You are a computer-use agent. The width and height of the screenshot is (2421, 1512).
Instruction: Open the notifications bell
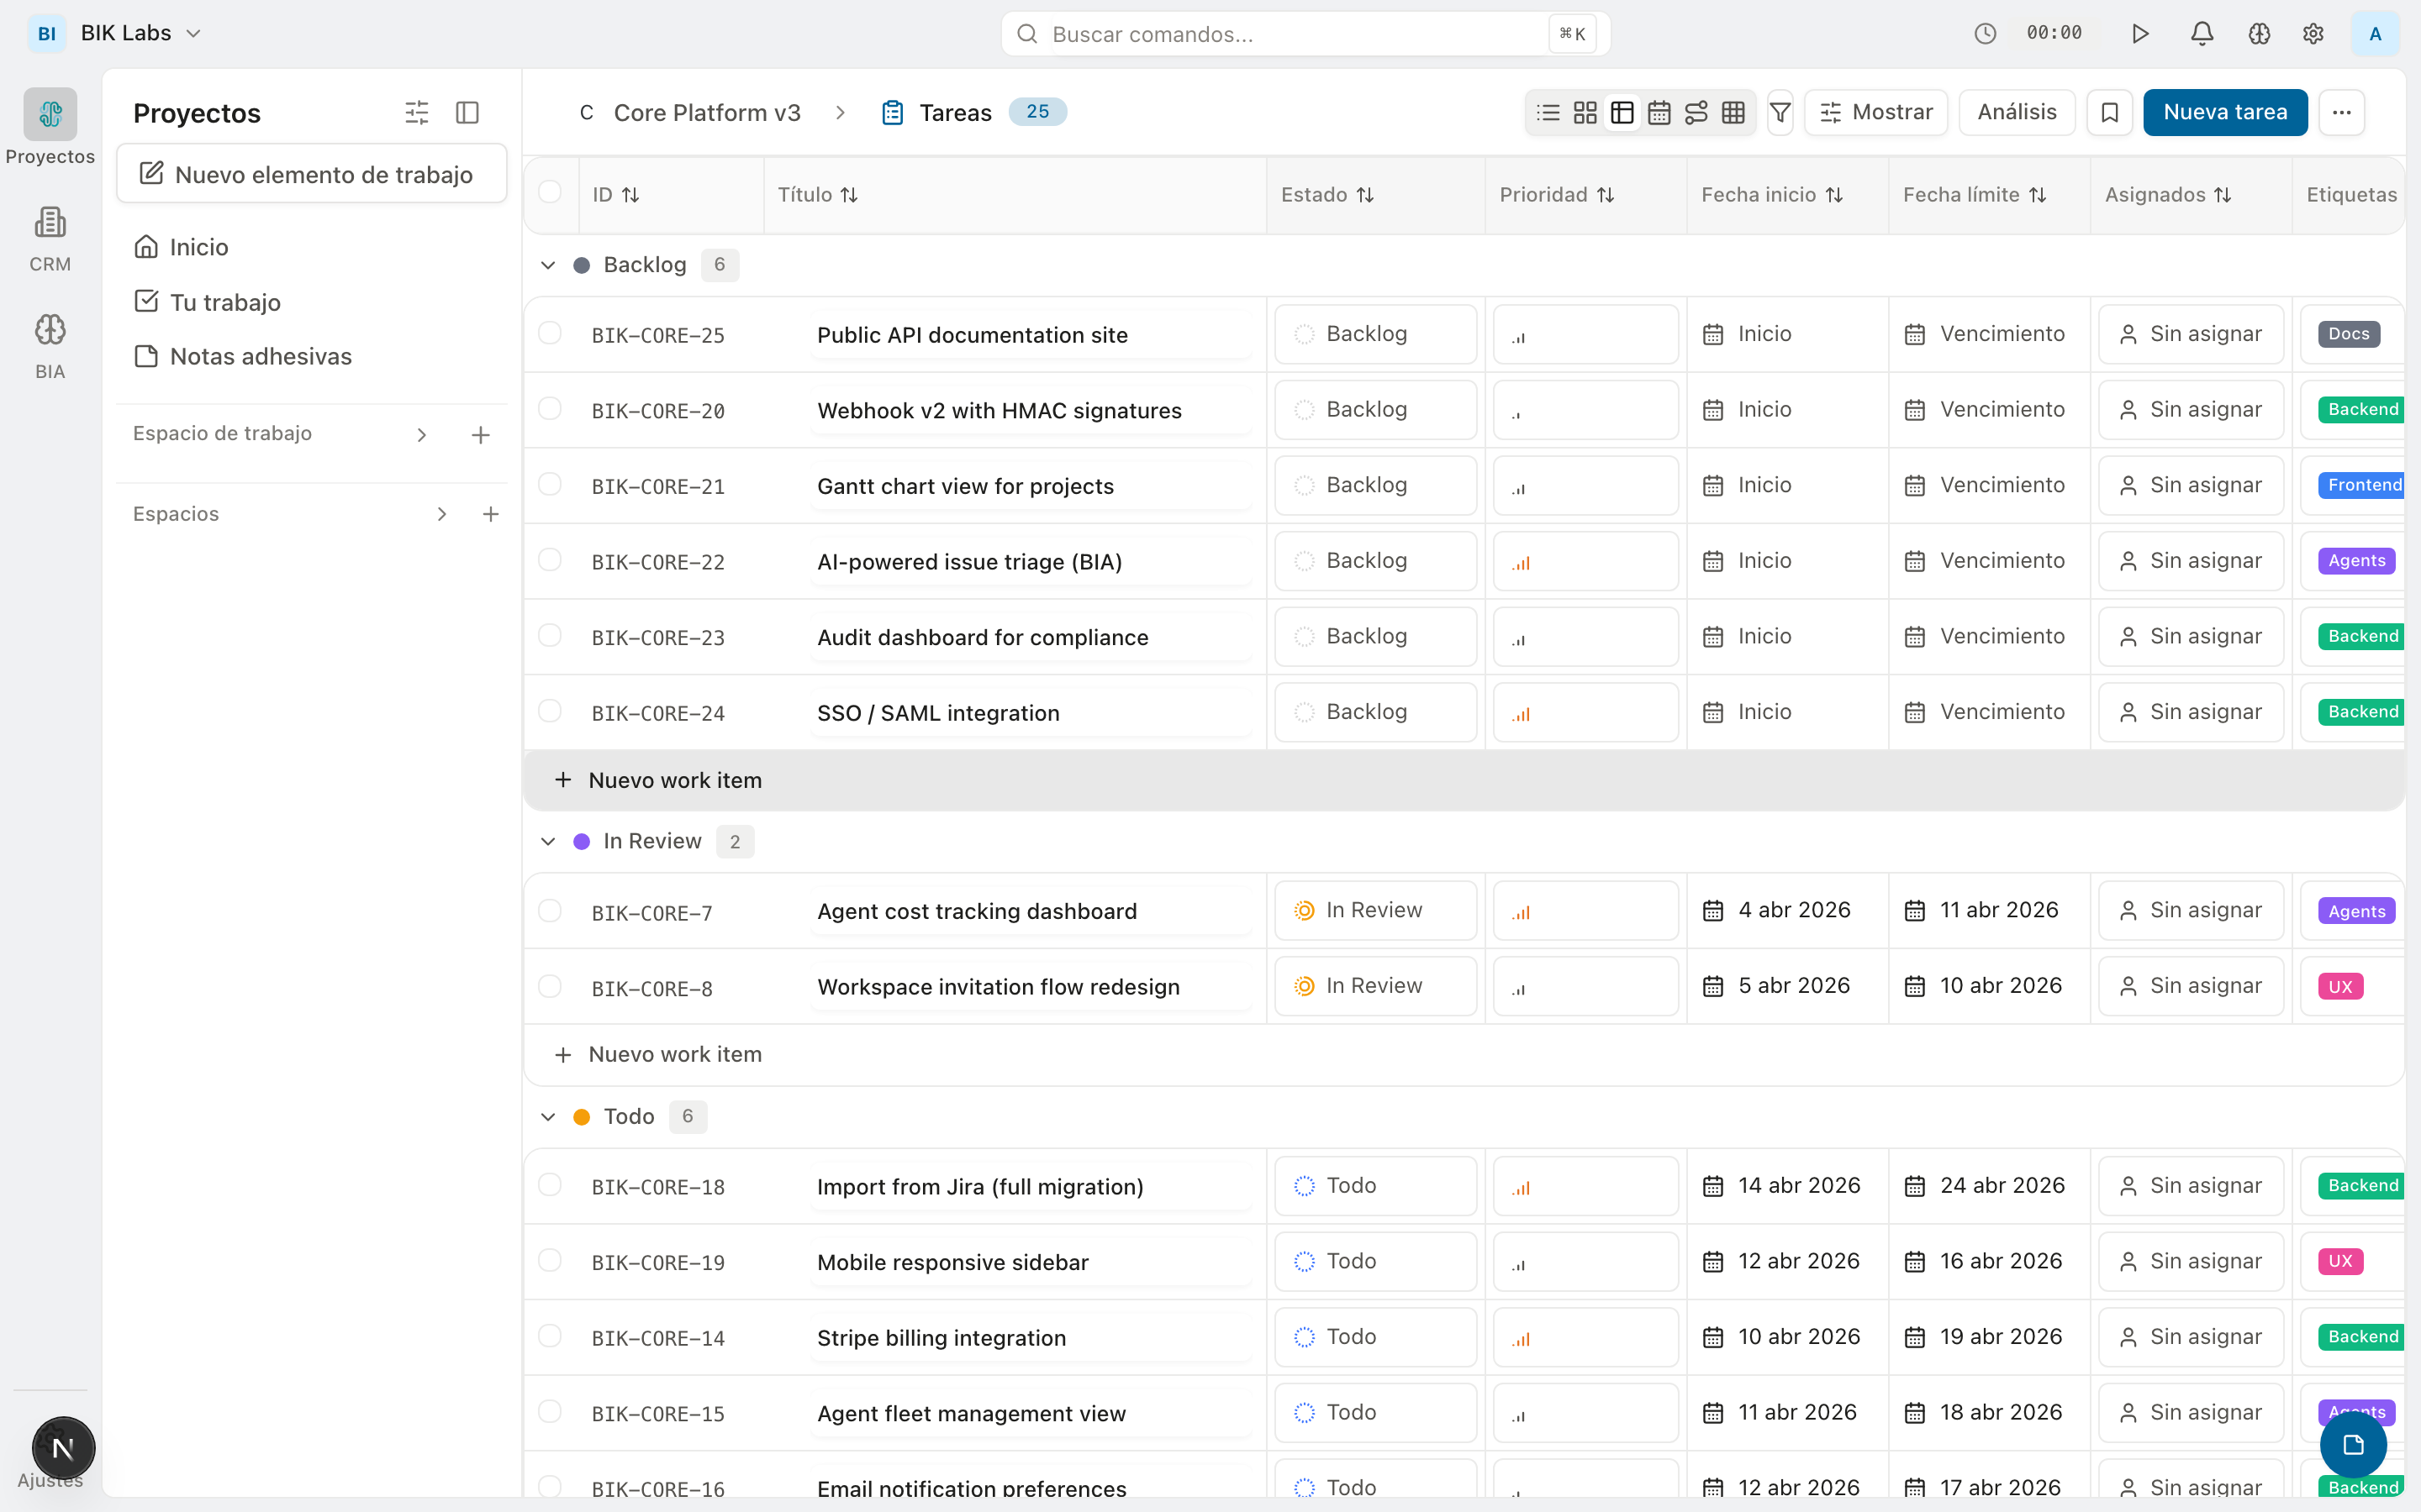click(2202, 34)
